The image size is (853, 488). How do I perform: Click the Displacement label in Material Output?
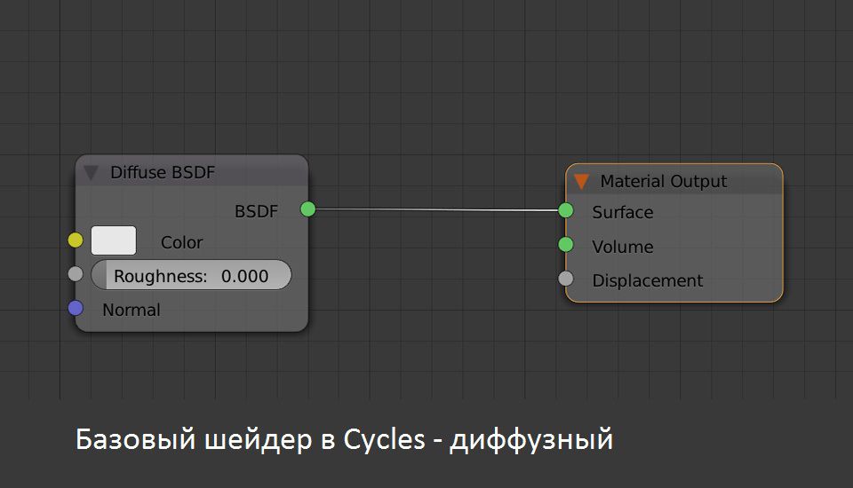[648, 280]
